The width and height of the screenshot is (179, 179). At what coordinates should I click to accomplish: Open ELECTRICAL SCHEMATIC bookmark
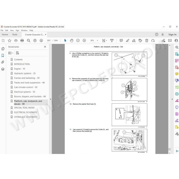coord(26,112)
